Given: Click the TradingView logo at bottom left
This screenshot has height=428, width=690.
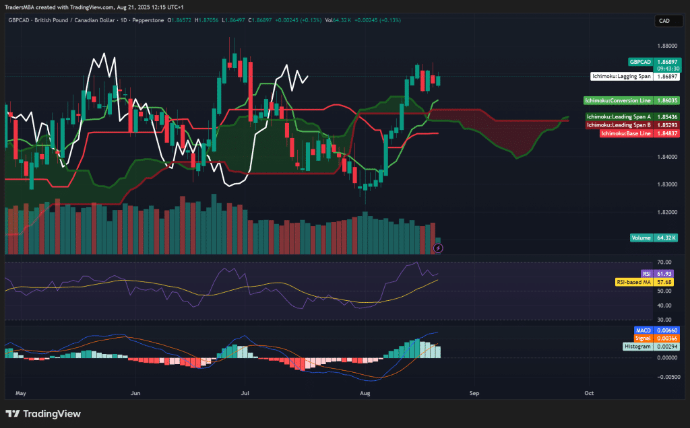Looking at the screenshot, I should [x=44, y=414].
